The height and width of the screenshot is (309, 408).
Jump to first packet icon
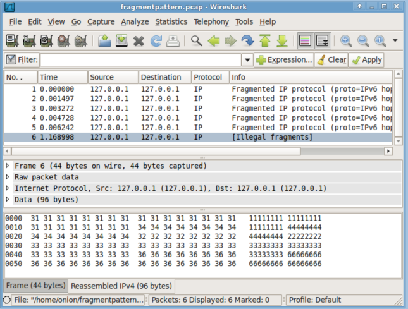(265, 41)
